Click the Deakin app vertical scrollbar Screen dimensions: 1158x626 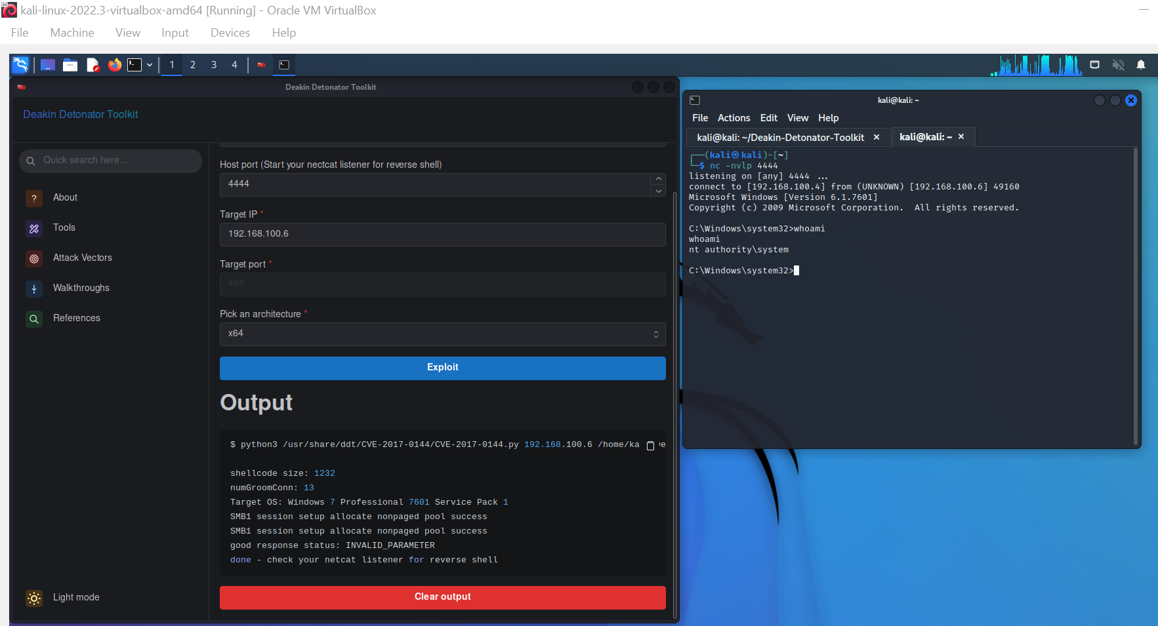(x=675, y=405)
